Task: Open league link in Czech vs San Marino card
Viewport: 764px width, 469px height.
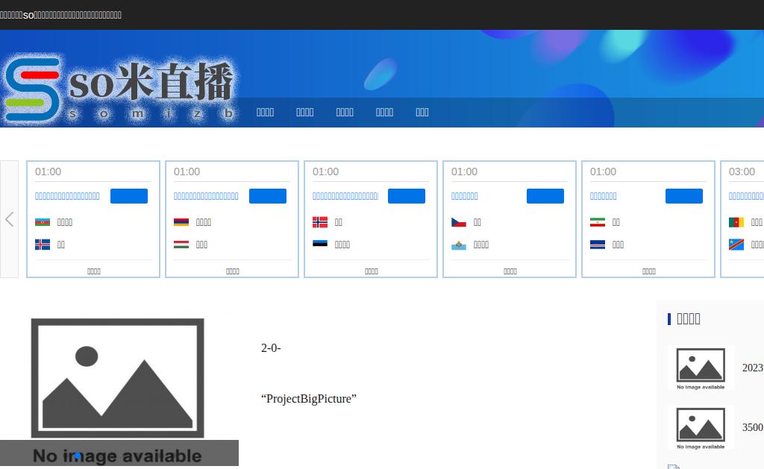Action: [465, 196]
